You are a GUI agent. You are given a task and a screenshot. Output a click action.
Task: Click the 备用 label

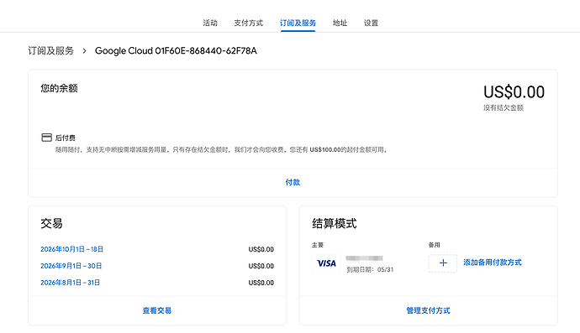pyautogui.click(x=435, y=245)
